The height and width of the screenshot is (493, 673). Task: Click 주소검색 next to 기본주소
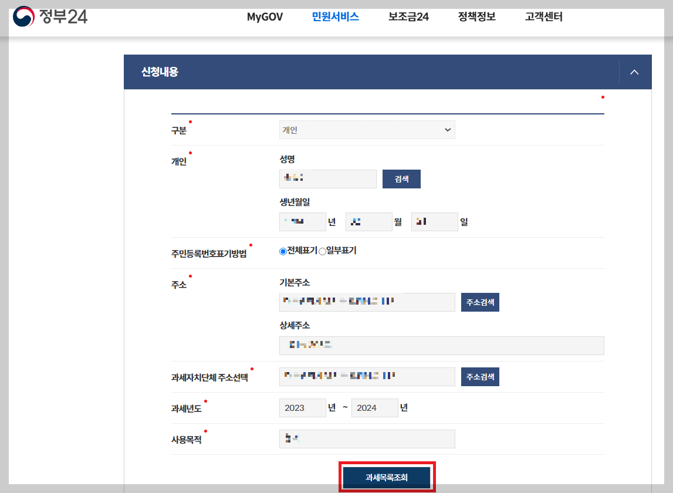(480, 302)
